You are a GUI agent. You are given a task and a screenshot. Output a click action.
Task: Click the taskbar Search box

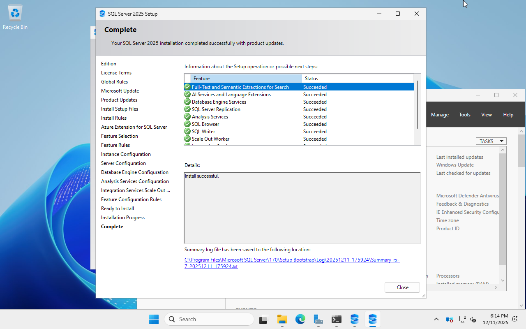(209, 319)
